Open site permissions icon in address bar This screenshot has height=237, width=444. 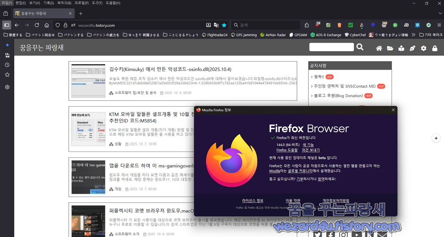73,25
